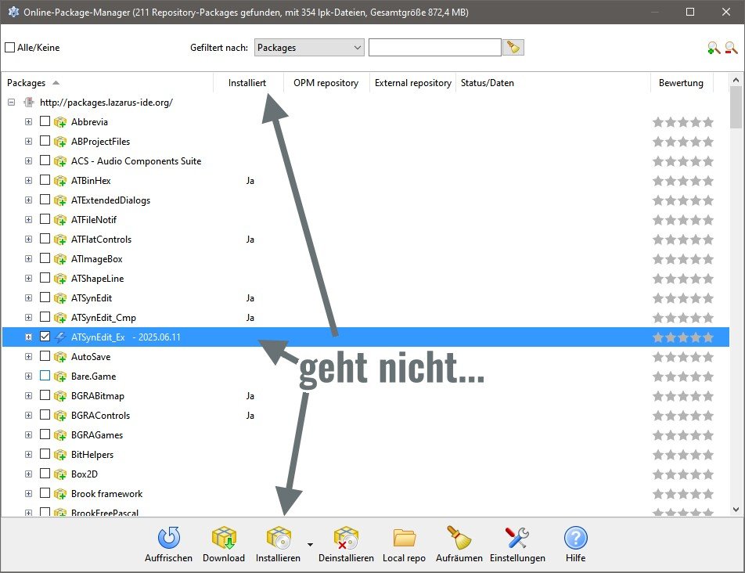Click the OPM repository column header
The width and height of the screenshot is (745, 573).
coord(326,83)
